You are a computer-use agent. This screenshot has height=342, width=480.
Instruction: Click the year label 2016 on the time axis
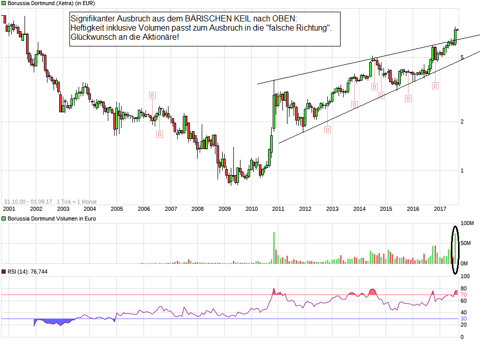point(413,209)
